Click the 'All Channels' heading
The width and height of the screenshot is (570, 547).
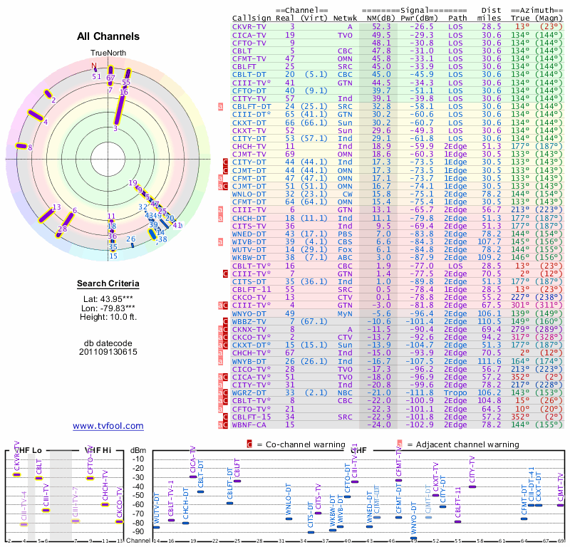click(x=108, y=36)
